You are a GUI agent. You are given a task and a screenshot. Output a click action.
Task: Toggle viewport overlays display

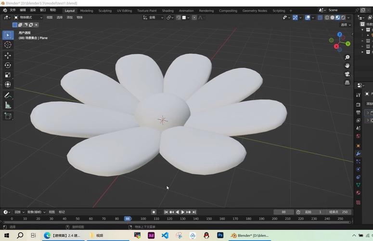click(x=308, y=18)
